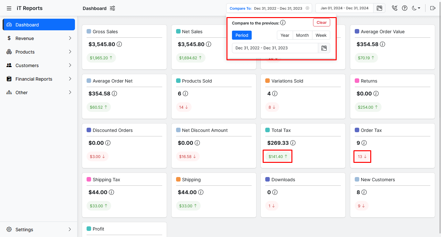Expand the Revenue sidebar menu
Viewport: 441px width, 237px height.
pyautogui.click(x=39, y=38)
